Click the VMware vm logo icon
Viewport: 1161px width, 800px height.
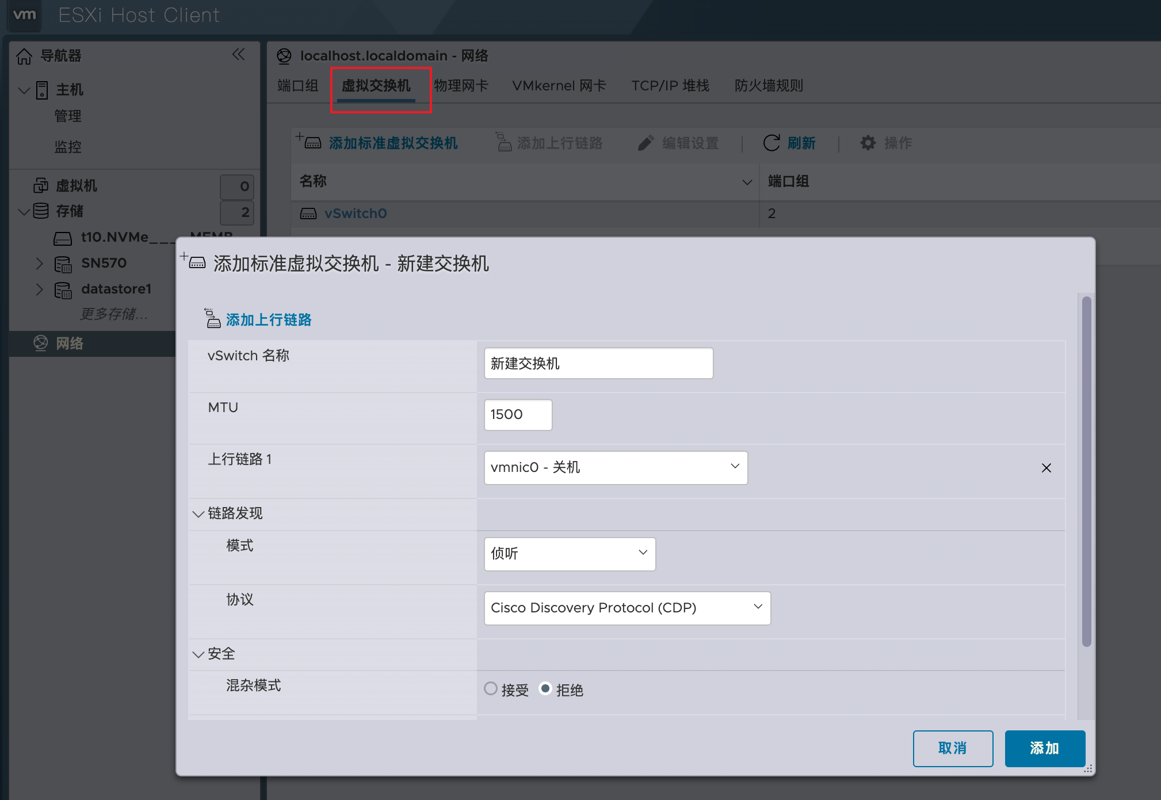coord(24,15)
